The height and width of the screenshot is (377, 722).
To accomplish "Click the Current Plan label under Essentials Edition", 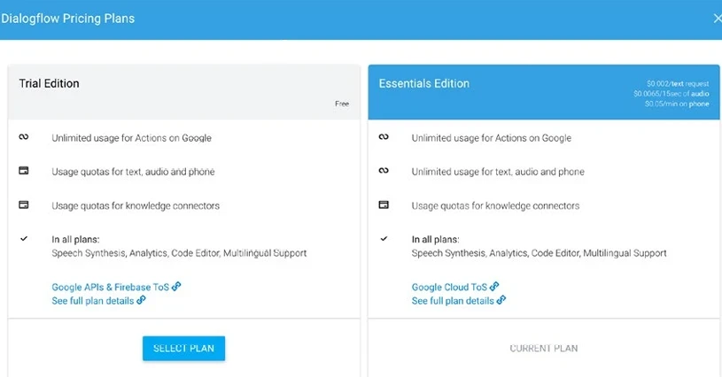I will 543,348.
